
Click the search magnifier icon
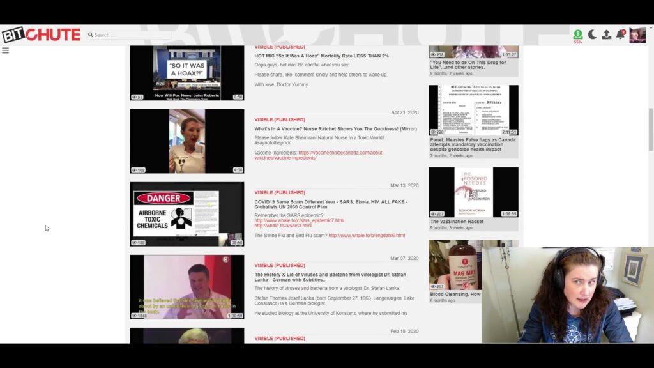[90, 35]
